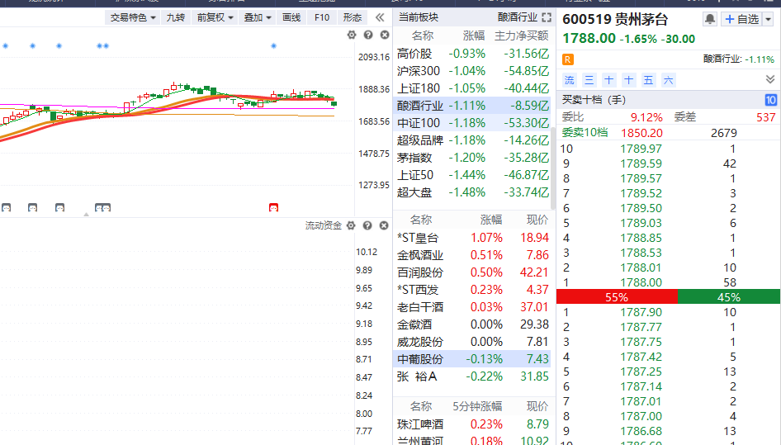781x445 pixels.
Task: Click the small triangle marker under chart
Action: [x=86, y=215]
